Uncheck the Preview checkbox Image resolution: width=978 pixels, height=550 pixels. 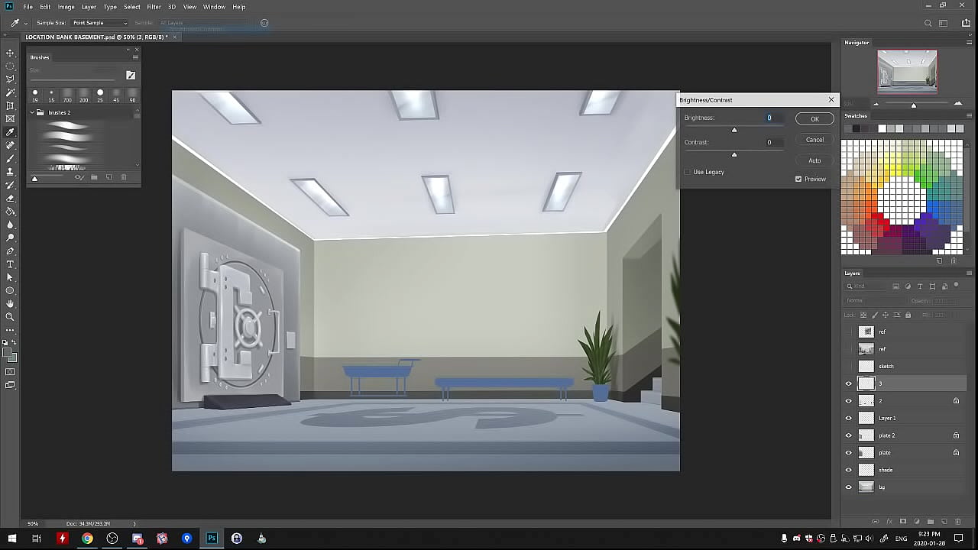pos(798,179)
